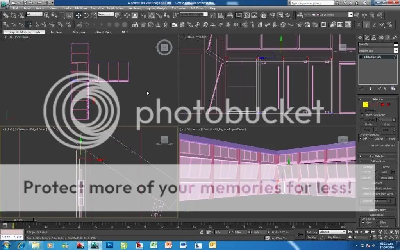Select the SubObj preview selection radio
Viewport: 400px width, 250px height.
(372, 139)
